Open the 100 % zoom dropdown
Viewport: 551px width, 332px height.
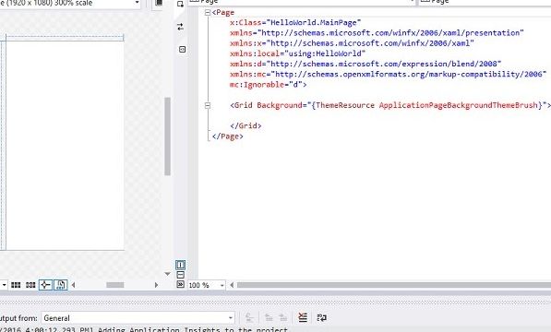206,285
